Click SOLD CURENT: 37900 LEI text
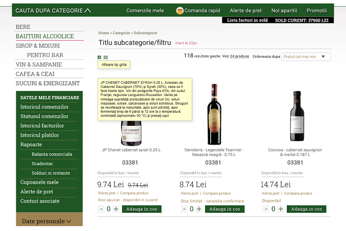This screenshot has width=346, height=231. 302,20
